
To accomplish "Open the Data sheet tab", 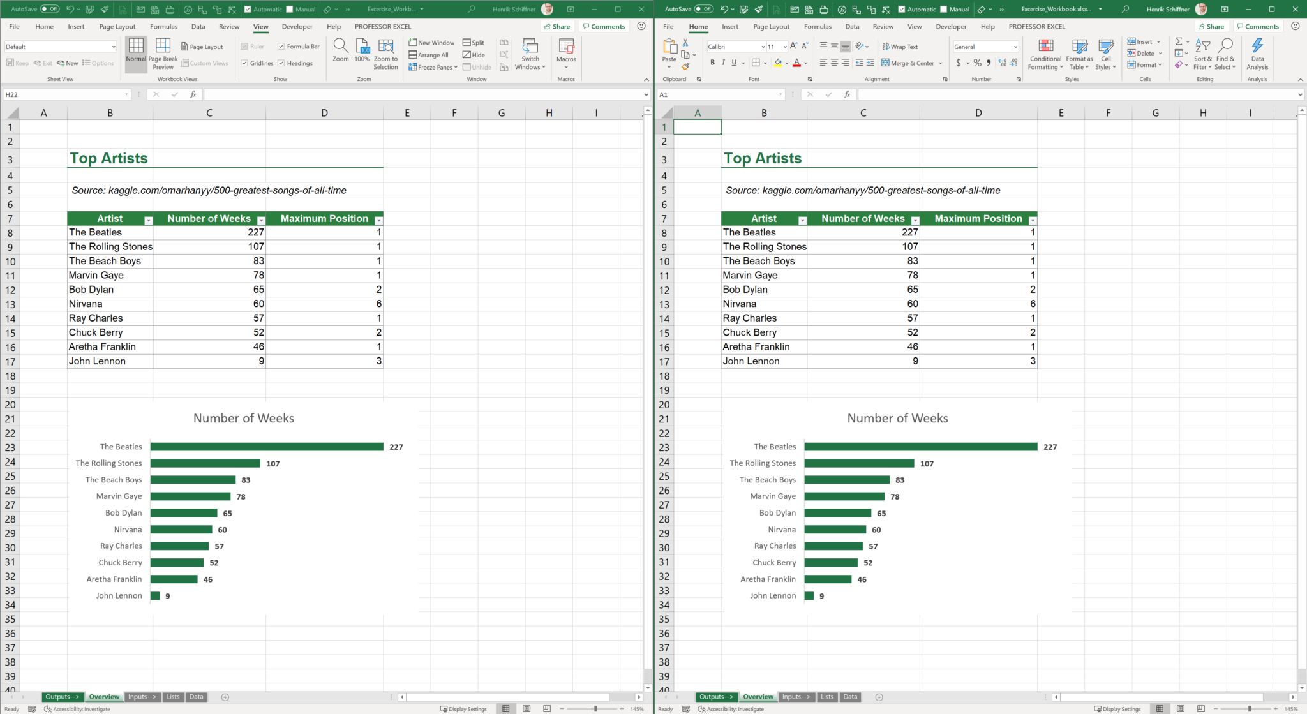I will [196, 697].
